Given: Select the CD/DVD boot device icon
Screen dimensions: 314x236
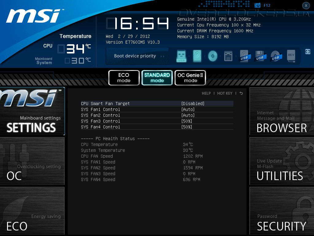Looking at the screenshot, I should 213,56.
